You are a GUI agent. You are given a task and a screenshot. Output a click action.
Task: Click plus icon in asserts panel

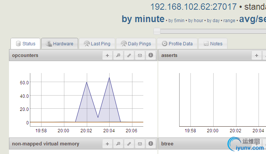click(x=257, y=55)
